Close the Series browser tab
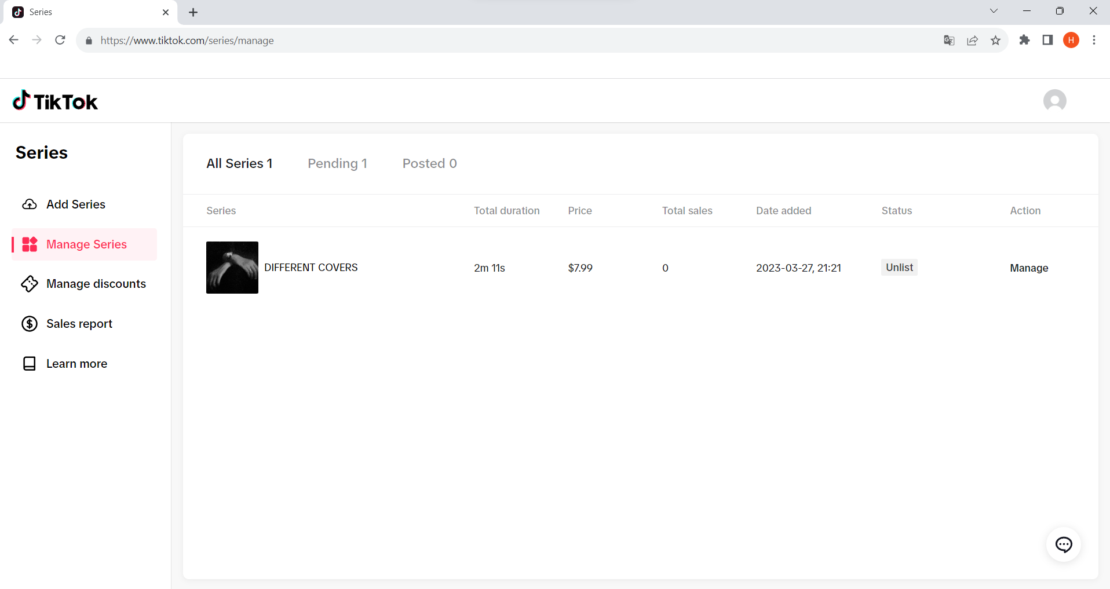The image size is (1110, 589). pos(166,12)
